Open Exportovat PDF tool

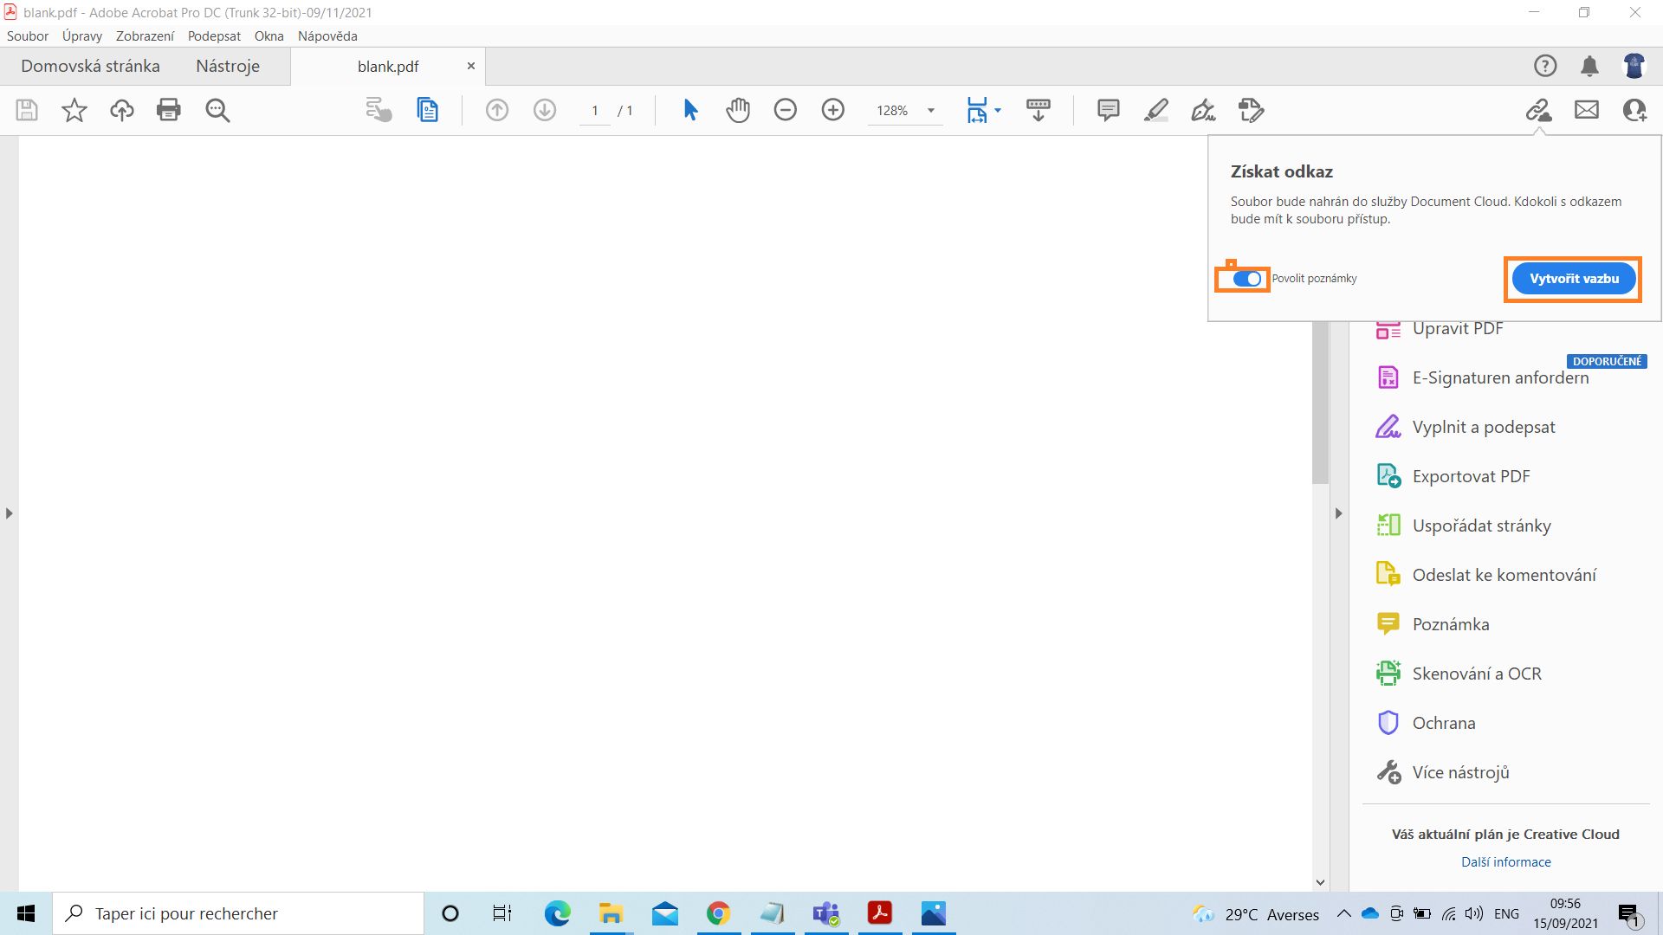tap(1471, 476)
